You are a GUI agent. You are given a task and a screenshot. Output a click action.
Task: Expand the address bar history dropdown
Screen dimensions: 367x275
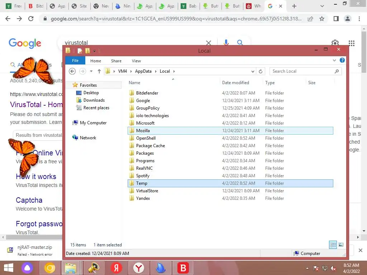(253, 71)
